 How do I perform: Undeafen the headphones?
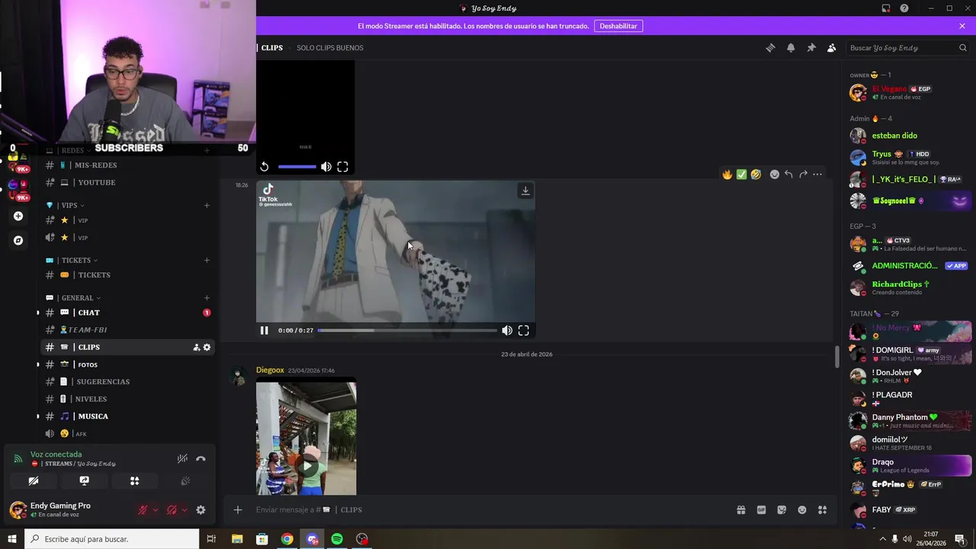coord(172,510)
